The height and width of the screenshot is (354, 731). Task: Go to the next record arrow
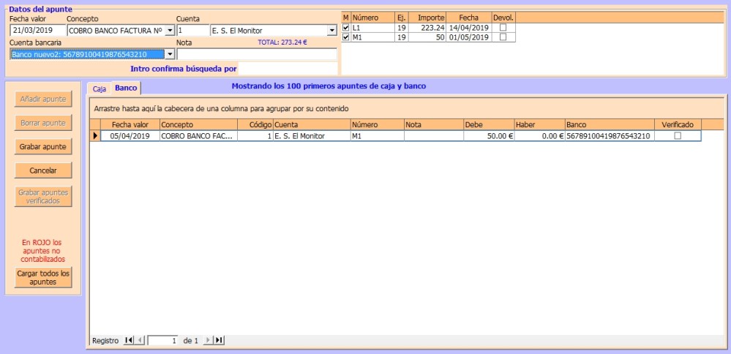208,340
